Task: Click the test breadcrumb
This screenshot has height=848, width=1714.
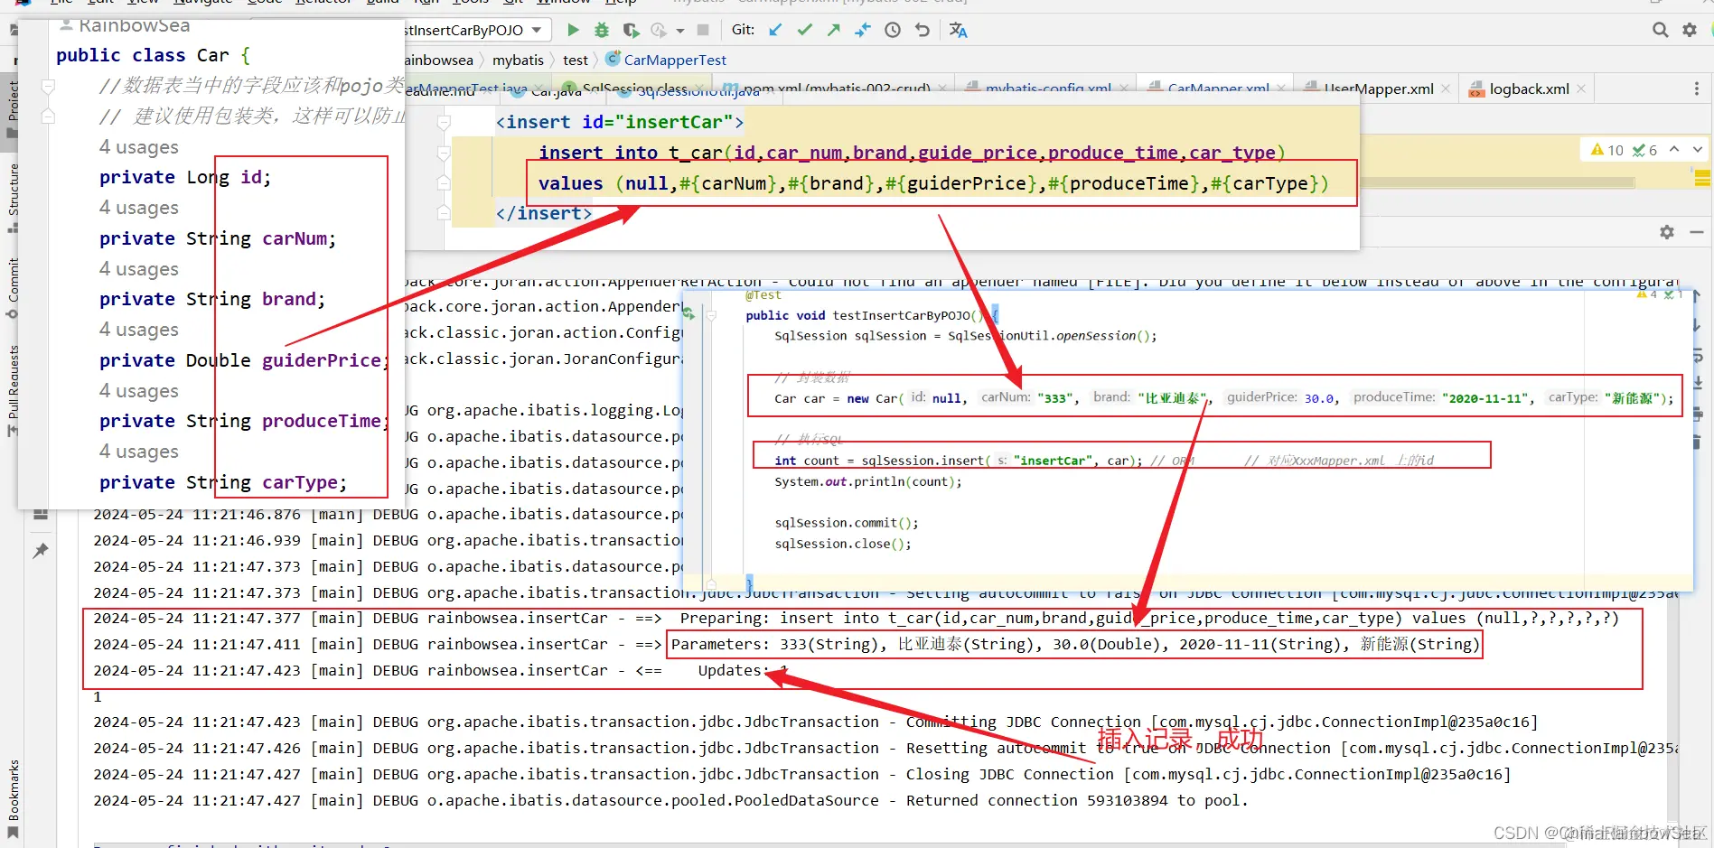Action: 576,60
